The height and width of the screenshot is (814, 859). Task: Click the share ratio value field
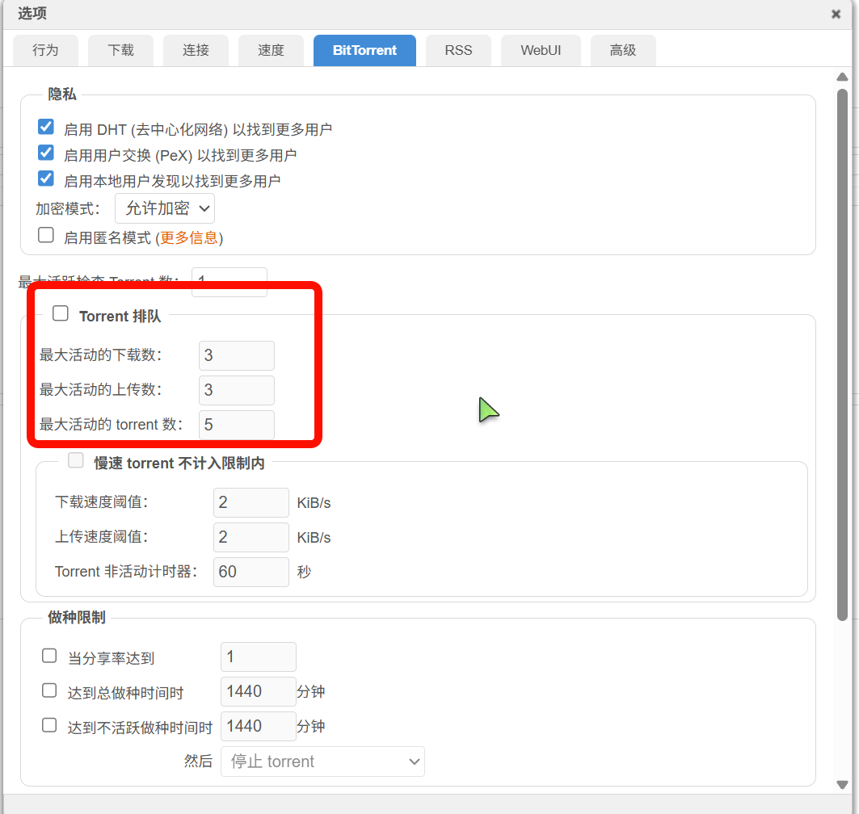(x=259, y=657)
